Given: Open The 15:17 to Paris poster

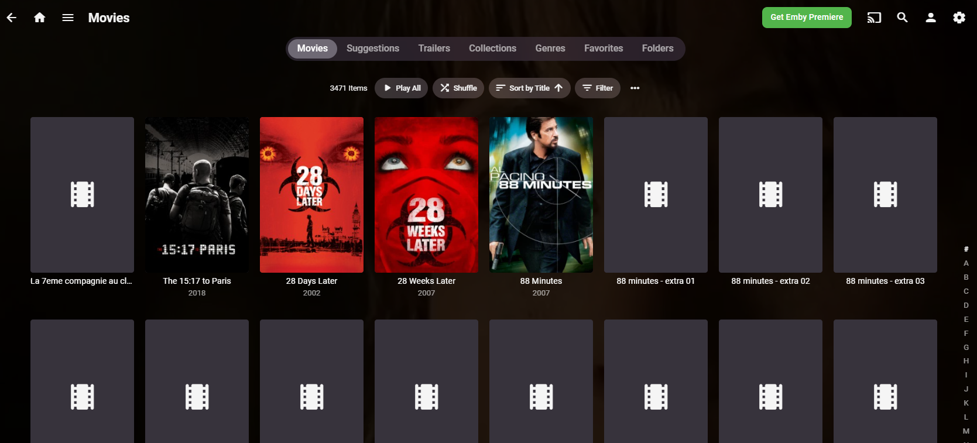Looking at the screenshot, I should tap(197, 195).
